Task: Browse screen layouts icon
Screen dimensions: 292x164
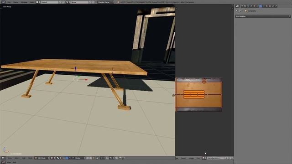Action: (x=38, y=2)
